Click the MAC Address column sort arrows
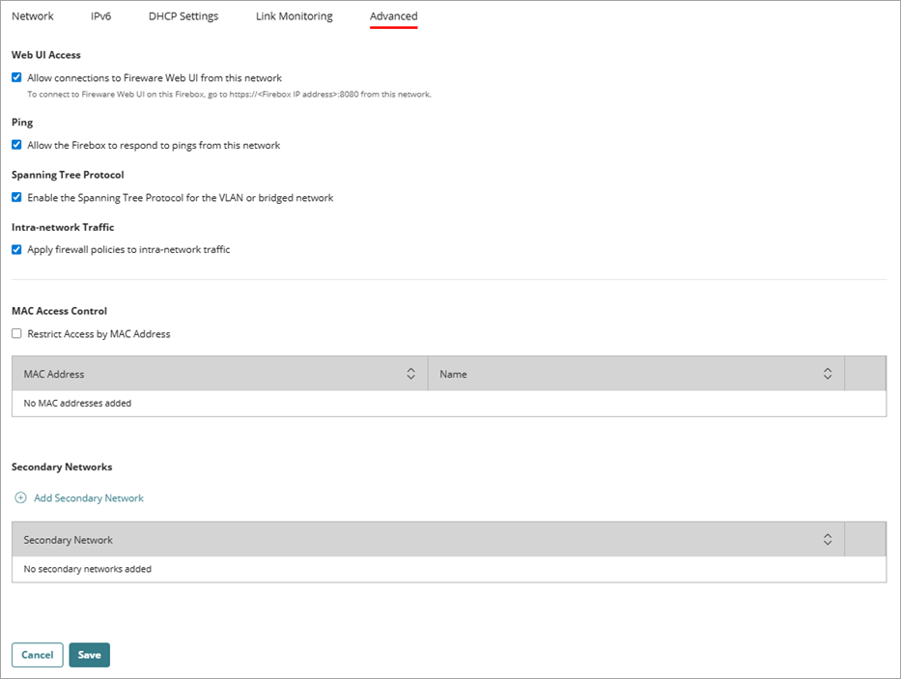Viewport: 901px width, 679px height. tap(410, 373)
